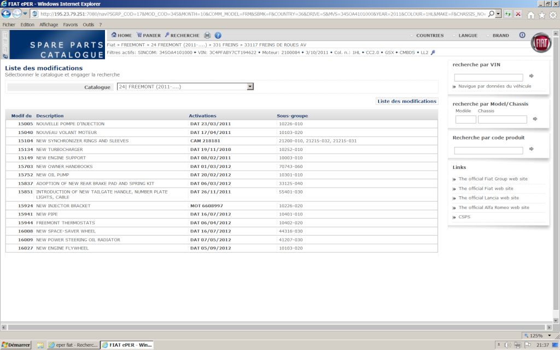The image size is (560, 350).
Task: Click activation CAM 218181
Action: click(205, 141)
